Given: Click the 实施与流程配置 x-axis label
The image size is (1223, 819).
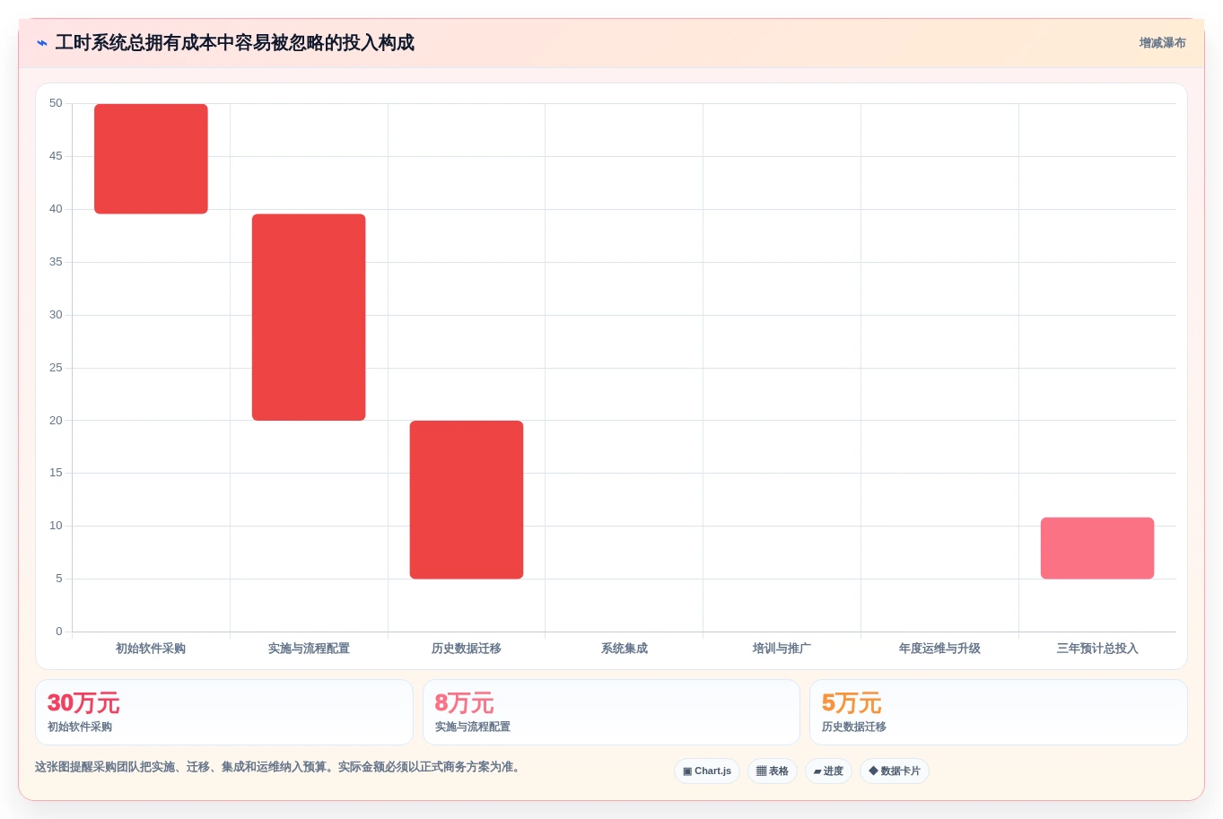Looking at the screenshot, I should (x=309, y=649).
